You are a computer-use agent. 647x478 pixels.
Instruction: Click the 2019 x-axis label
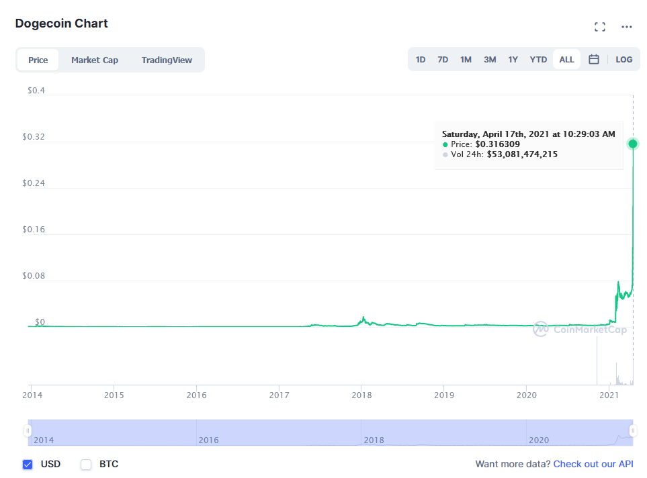(x=444, y=395)
